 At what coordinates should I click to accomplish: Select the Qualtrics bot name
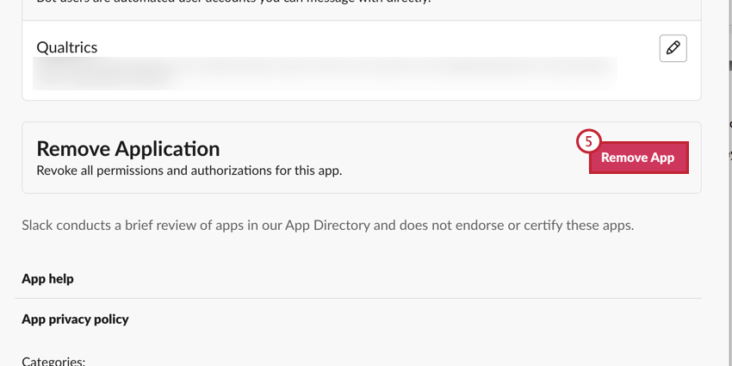point(67,47)
